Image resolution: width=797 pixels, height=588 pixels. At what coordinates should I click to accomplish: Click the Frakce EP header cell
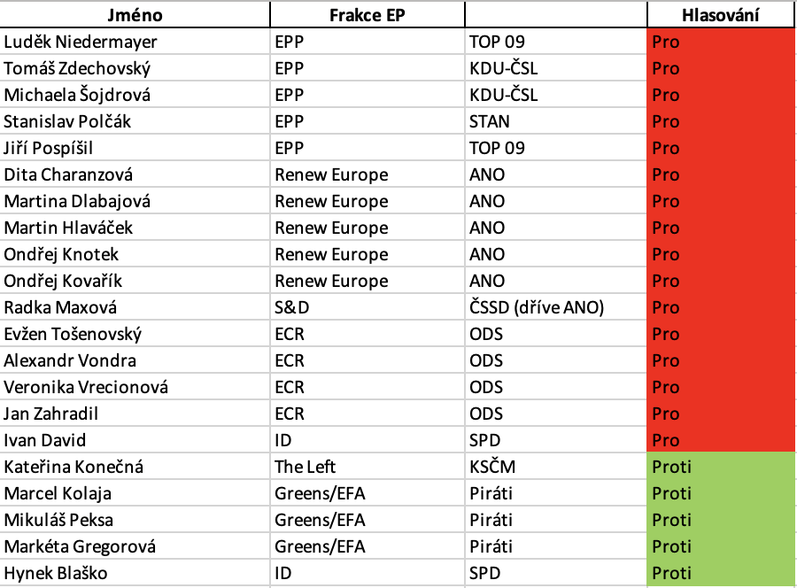tap(367, 15)
